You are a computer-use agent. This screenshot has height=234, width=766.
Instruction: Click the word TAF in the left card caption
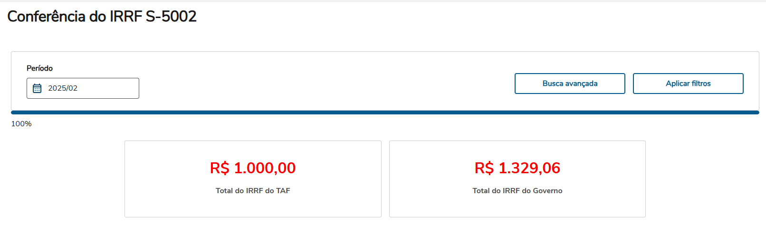tap(283, 191)
